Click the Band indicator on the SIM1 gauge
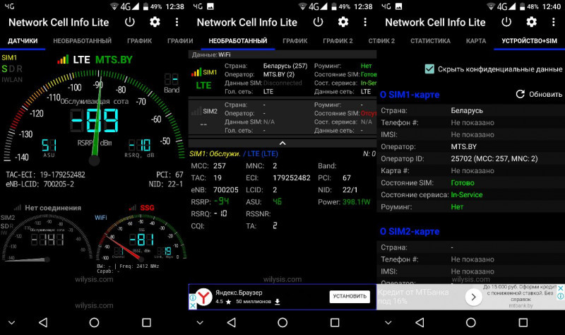Screen dimensions: 565x335 click(x=172, y=83)
